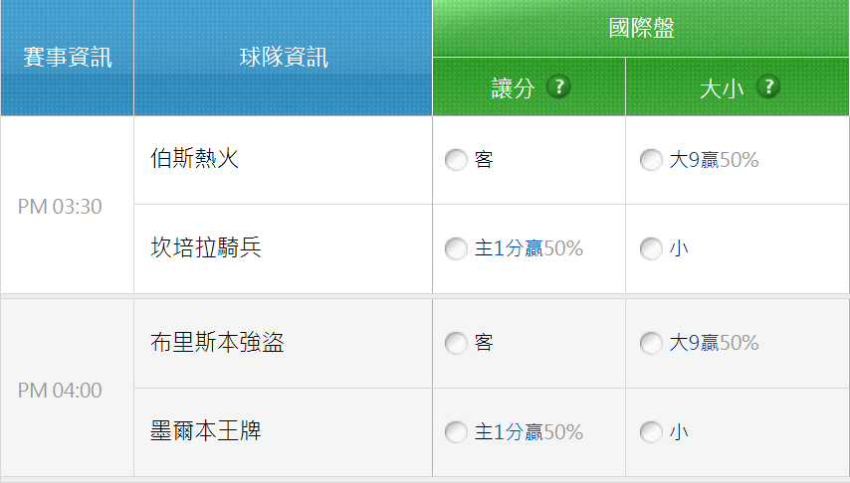Image resolution: width=850 pixels, height=483 pixels.
Task: Choose 小 in the PM 04:00 game
Action: point(651,432)
